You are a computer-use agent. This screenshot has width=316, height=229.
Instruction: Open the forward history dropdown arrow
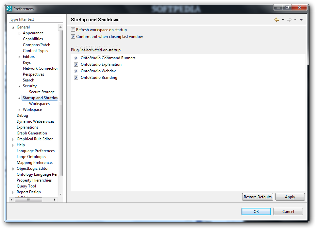(295, 20)
